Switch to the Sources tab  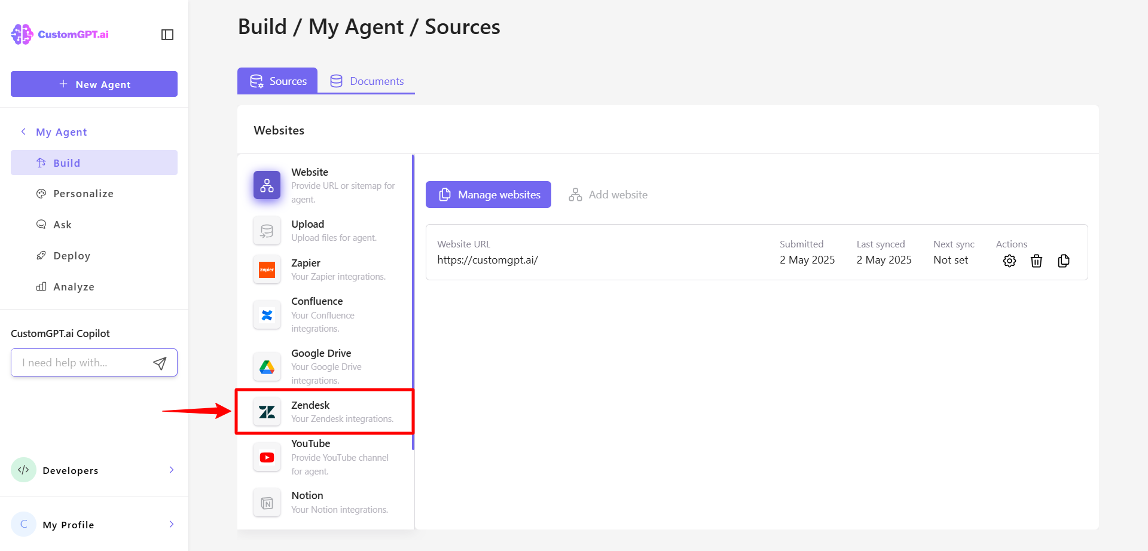coord(277,81)
